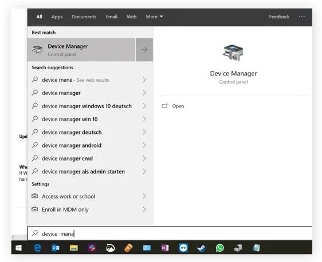Click briefcase icon beside Access work or school
The height and width of the screenshot is (262, 322).
coord(35,196)
